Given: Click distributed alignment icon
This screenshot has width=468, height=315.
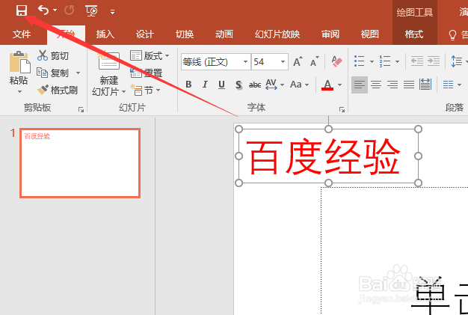Looking at the screenshot, I should coord(425,85).
